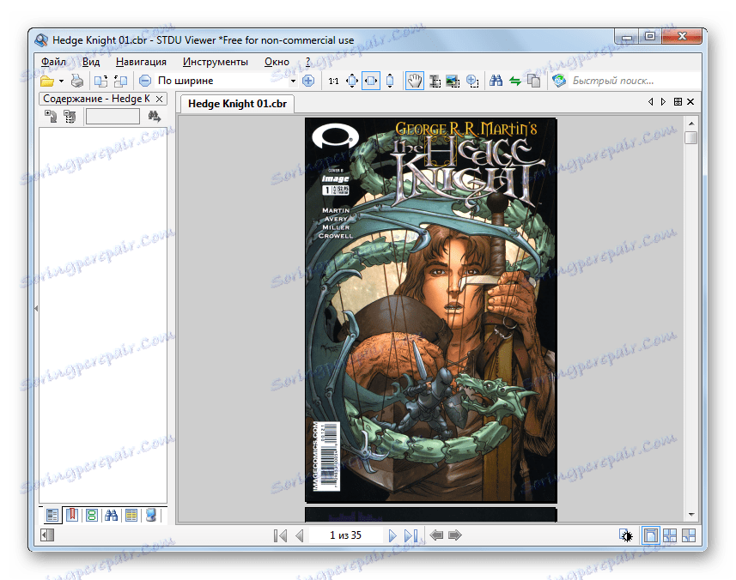Screen dimensions: 736x580
Task: Click the zoom out minus icon
Action: coord(144,81)
